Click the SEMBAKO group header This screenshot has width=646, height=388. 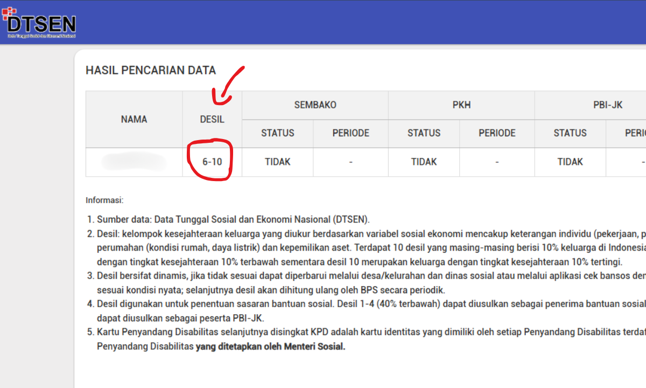(x=315, y=105)
